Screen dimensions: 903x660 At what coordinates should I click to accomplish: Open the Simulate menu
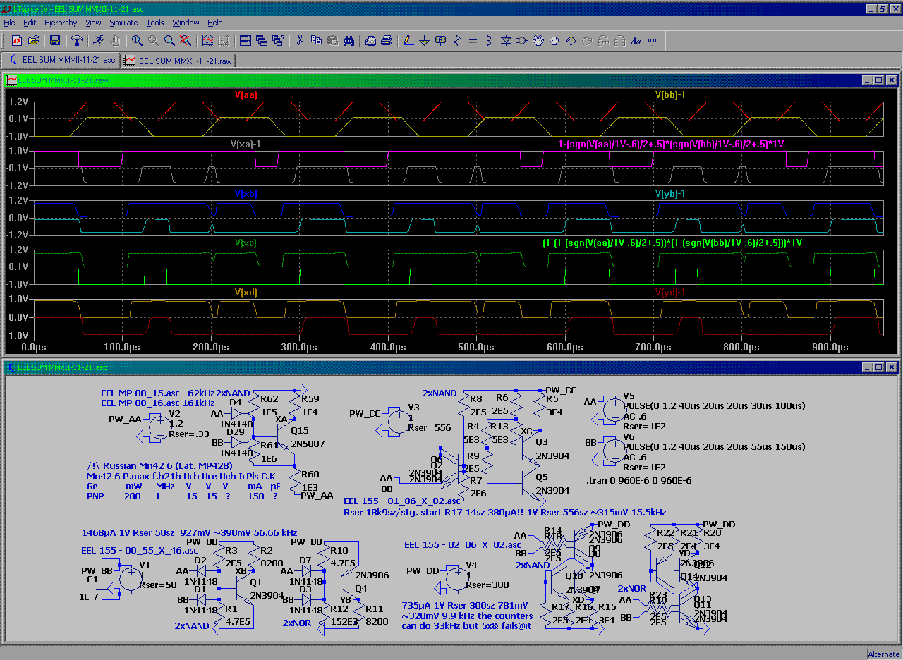[x=123, y=22]
